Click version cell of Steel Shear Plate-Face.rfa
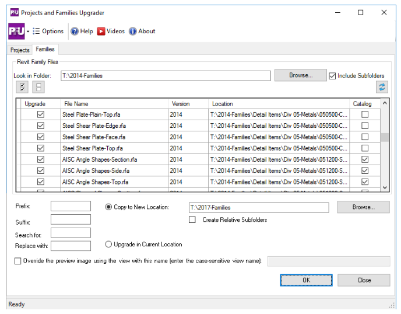Screen dimensions: 401x314 [188, 137]
